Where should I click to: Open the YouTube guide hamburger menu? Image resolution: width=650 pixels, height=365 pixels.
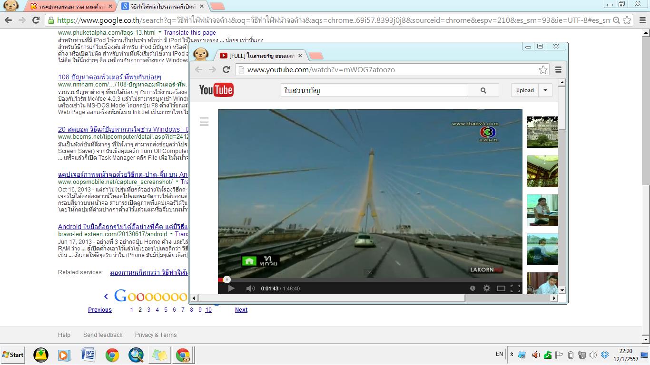tap(204, 122)
